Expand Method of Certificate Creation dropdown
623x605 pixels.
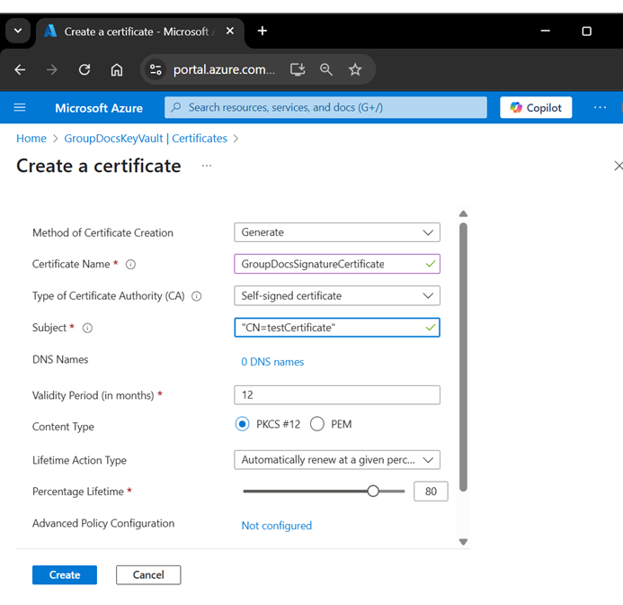(x=336, y=232)
